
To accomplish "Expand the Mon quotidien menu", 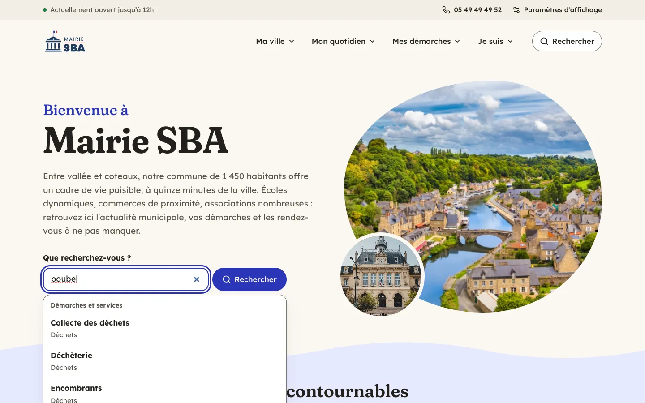I will coord(343,41).
